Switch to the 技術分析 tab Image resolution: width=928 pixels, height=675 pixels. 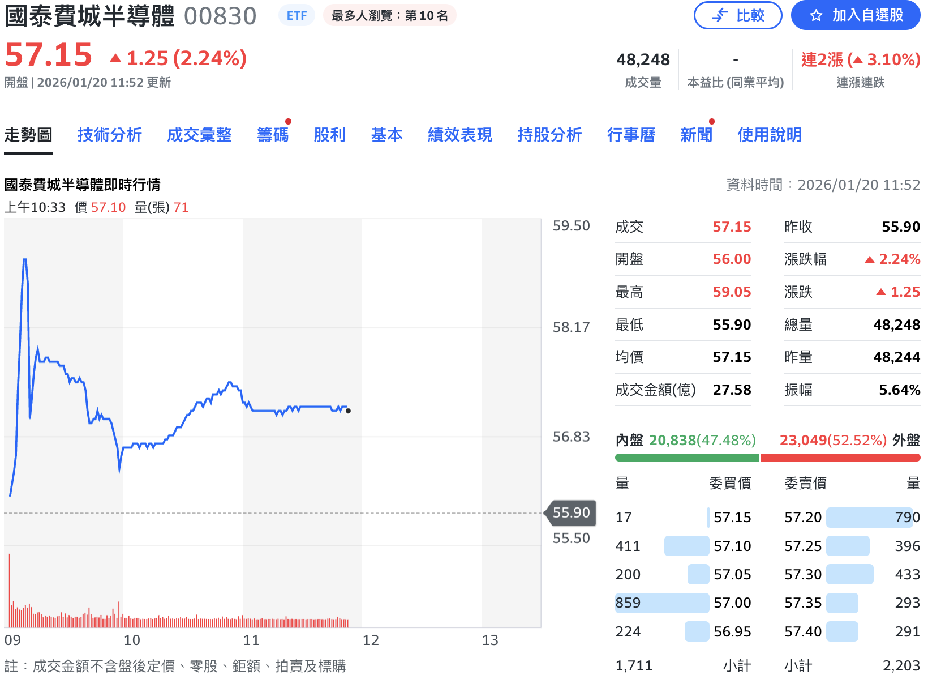tap(110, 135)
